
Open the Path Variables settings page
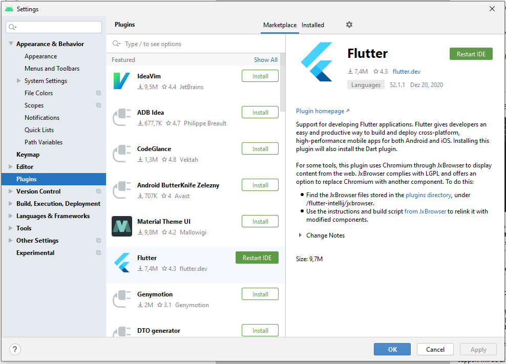point(44,142)
